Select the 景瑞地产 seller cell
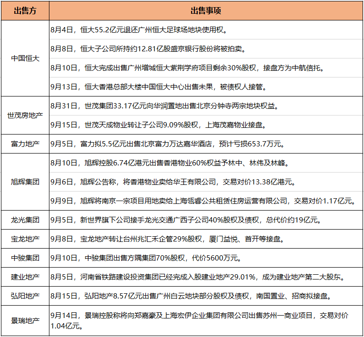The image size is (364, 337). [25, 321]
